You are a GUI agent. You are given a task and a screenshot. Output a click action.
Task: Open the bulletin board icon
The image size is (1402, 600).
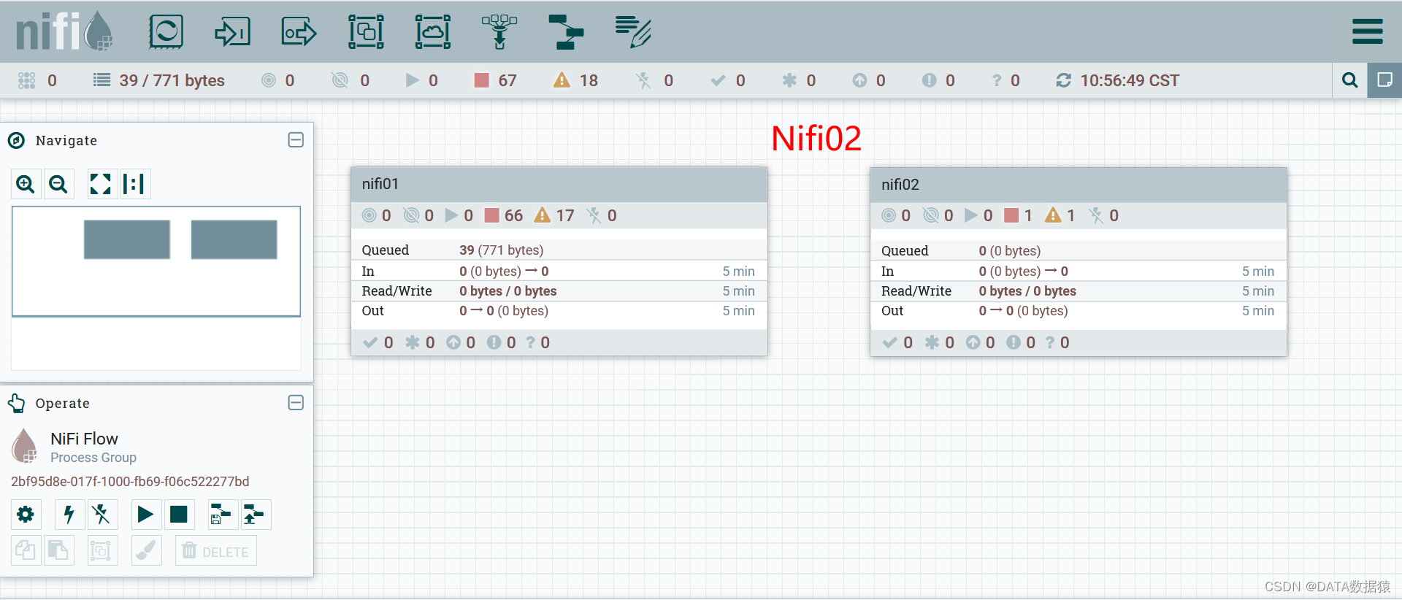point(1384,80)
